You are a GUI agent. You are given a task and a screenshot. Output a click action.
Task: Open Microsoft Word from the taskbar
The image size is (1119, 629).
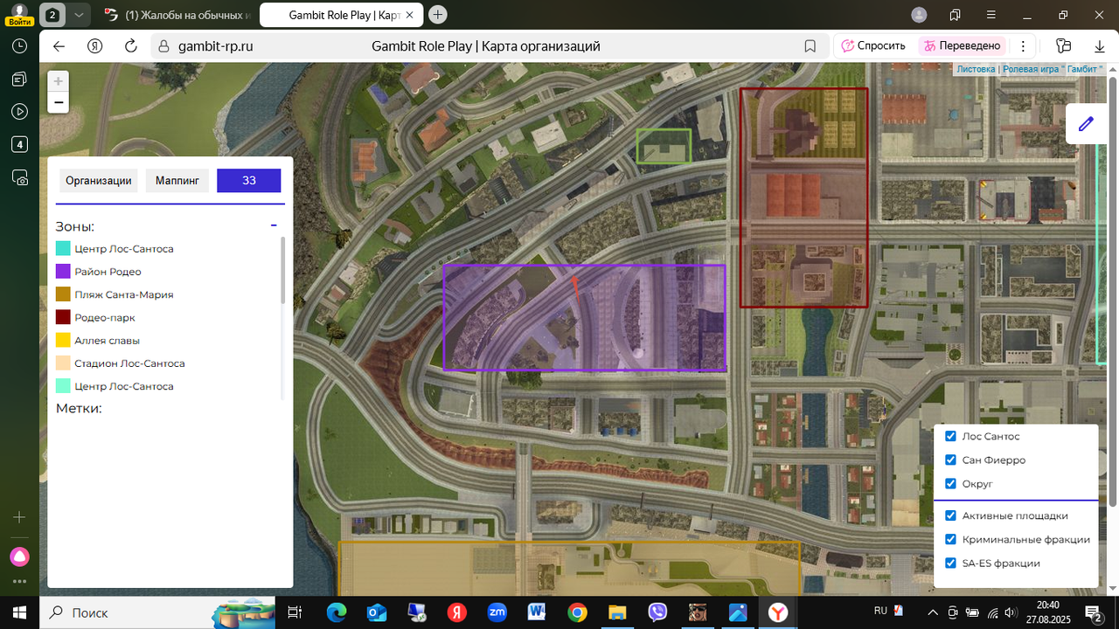click(x=537, y=612)
